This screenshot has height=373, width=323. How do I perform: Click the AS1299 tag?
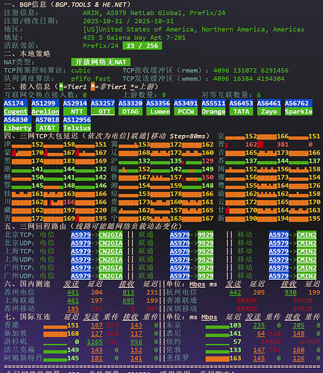tap(46, 103)
